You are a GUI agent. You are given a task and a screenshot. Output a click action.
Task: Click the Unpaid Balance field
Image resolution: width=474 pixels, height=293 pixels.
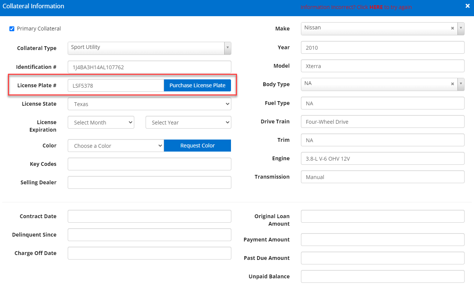point(383,276)
